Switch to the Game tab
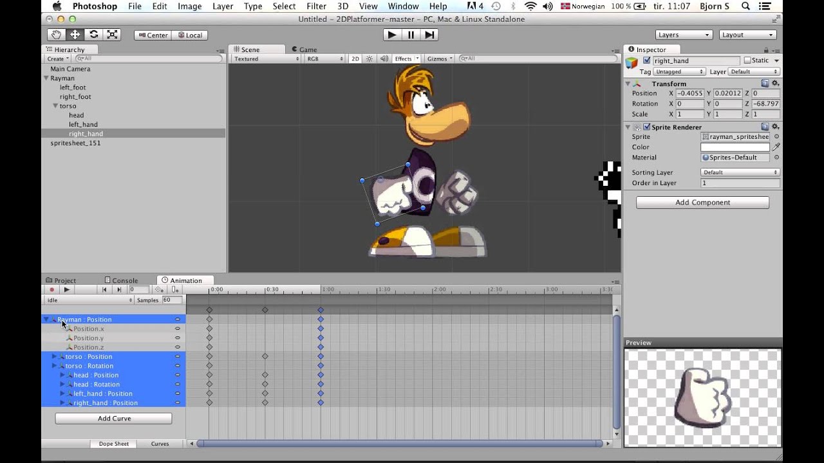Image resolution: width=824 pixels, height=463 pixels. [x=304, y=49]
